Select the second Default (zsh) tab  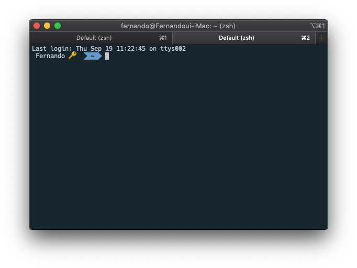tap(237, 38)
